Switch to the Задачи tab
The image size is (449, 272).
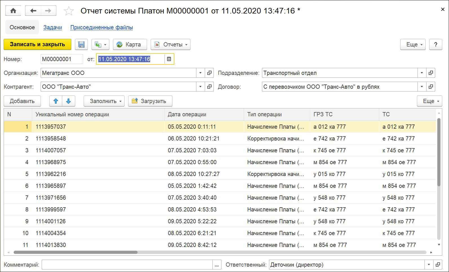[x=53, y=27]
